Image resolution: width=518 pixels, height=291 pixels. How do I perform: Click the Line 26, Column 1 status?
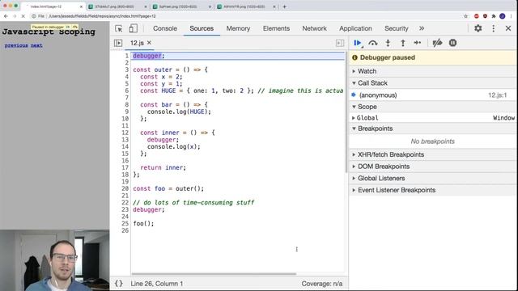pyautogui.click(x=156, y=284)
